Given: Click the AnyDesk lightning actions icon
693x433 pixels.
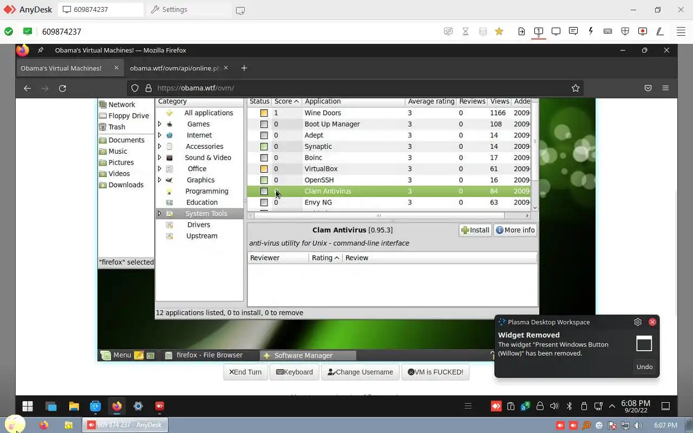Looking at the screenshot, I should tap(591, 31).
